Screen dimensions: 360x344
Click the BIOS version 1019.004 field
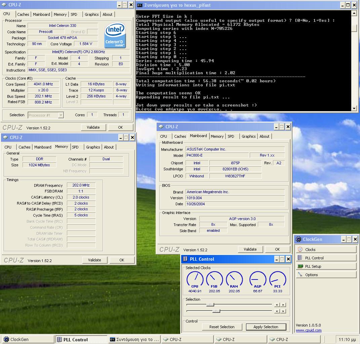point(235,198)
